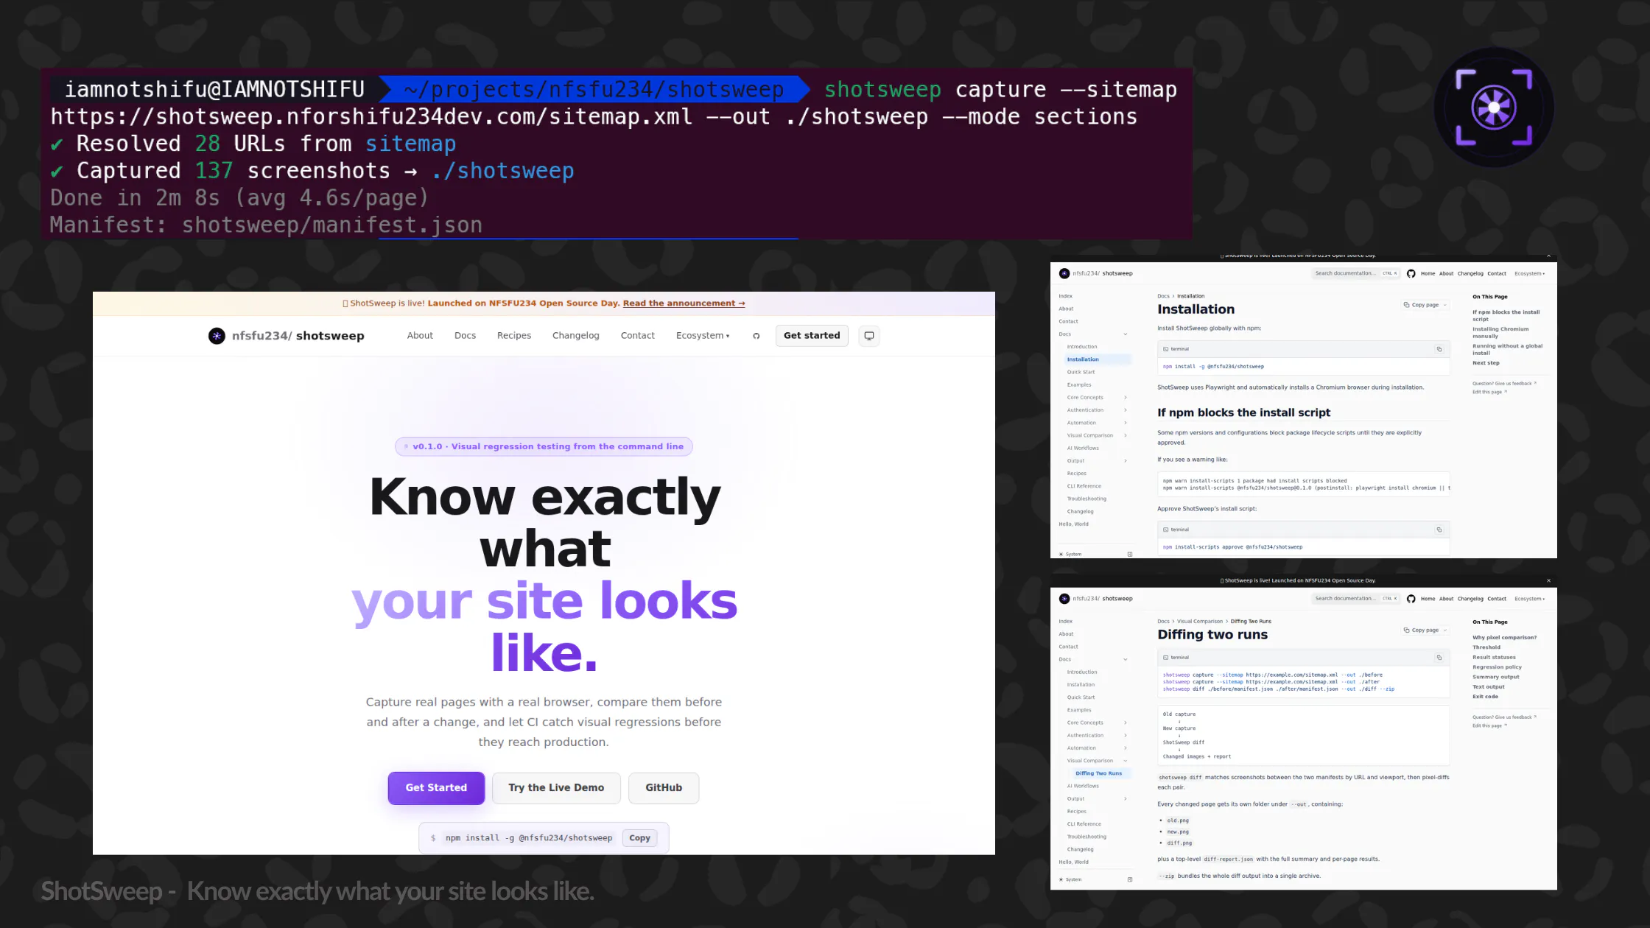Click the version v0.1.0 badge pill
Viewport: 1650px width, 928px height.
(x=544, y=446)
